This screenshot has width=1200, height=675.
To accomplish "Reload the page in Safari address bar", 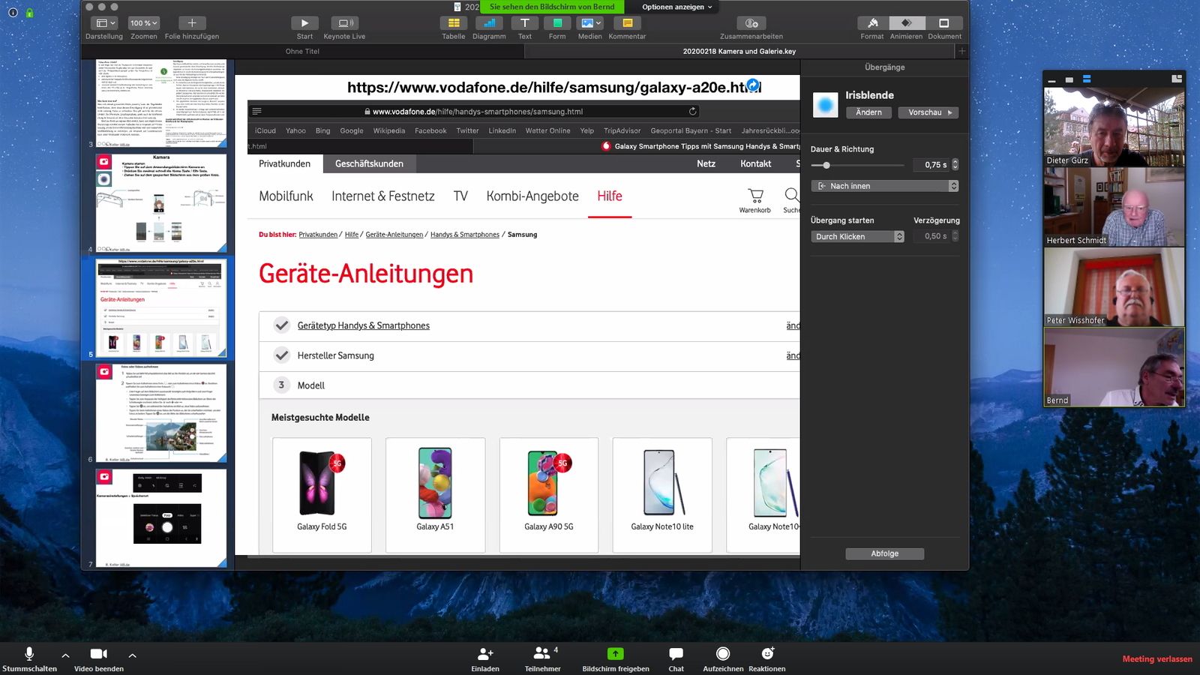I will [692, 111].
